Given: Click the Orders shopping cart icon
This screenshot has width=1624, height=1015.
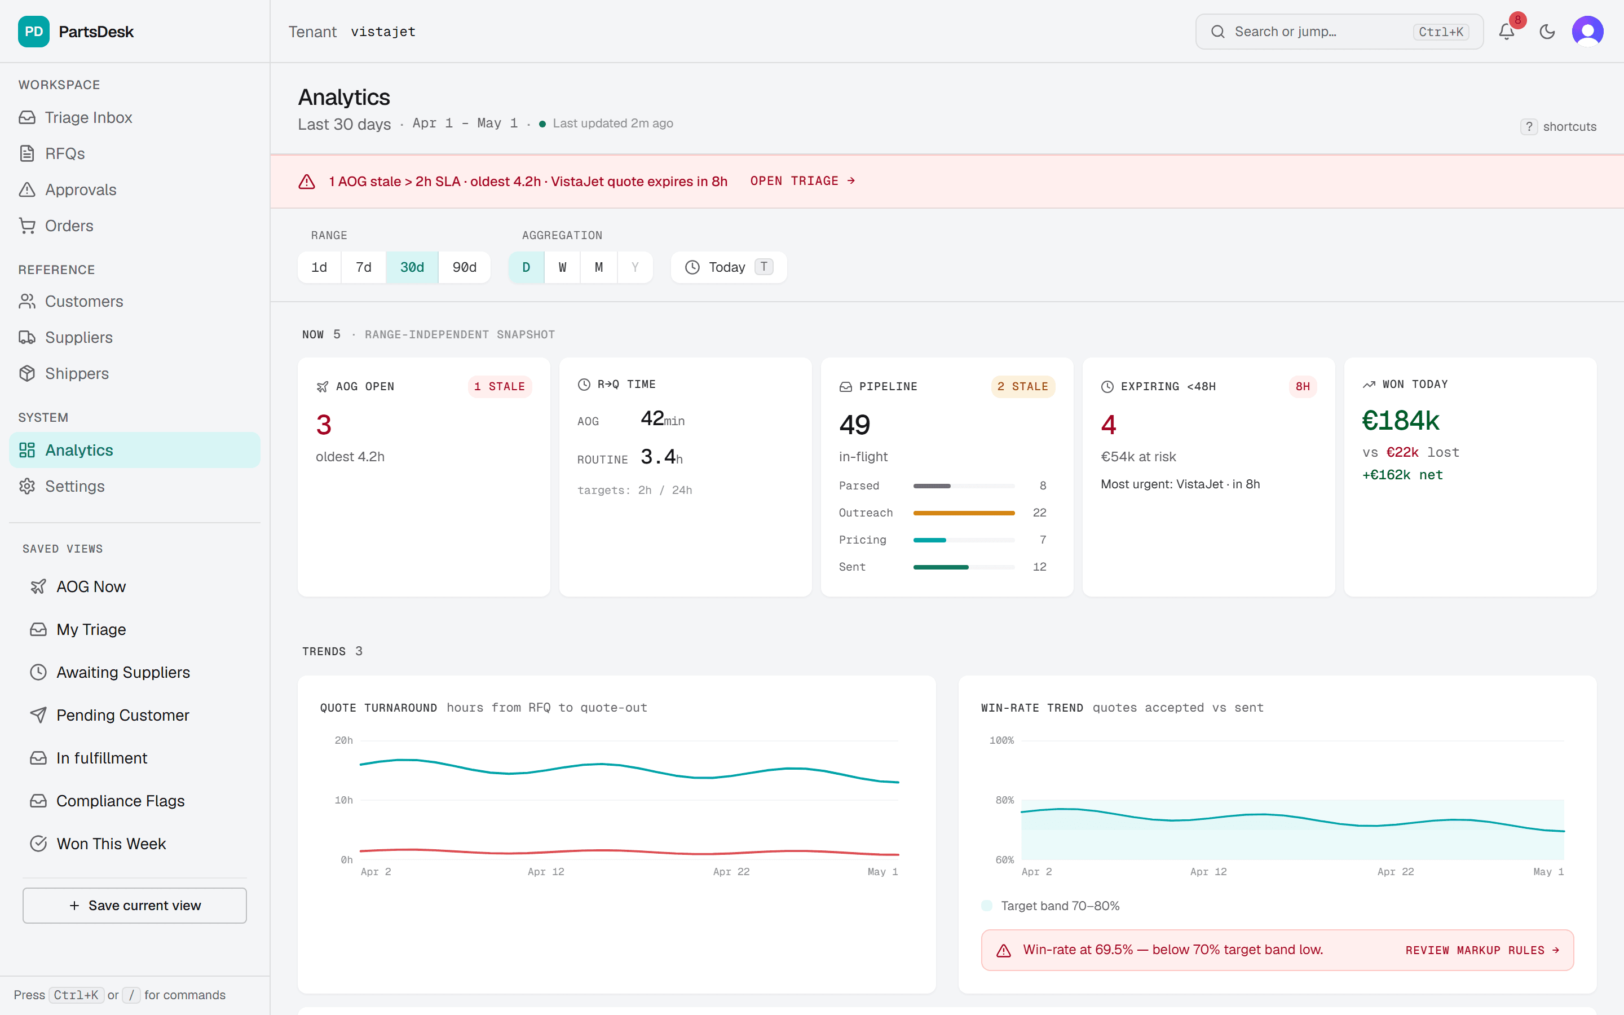Looking at the screenshot, I should click(27, 226).
